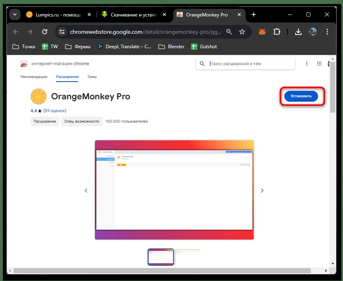This screenshot has width=343, height=281.
Task: Click the Спец. возможности category chip
Action: click(82, 121)
